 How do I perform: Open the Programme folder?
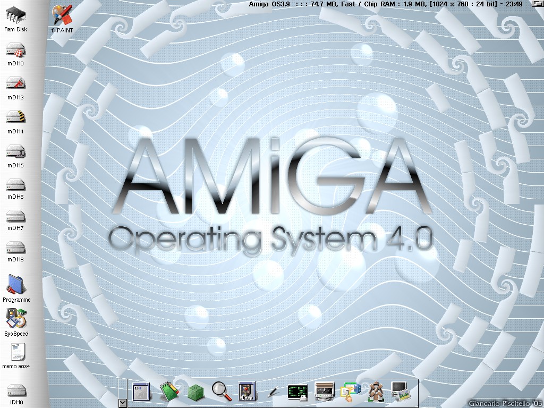coord(16,286)
